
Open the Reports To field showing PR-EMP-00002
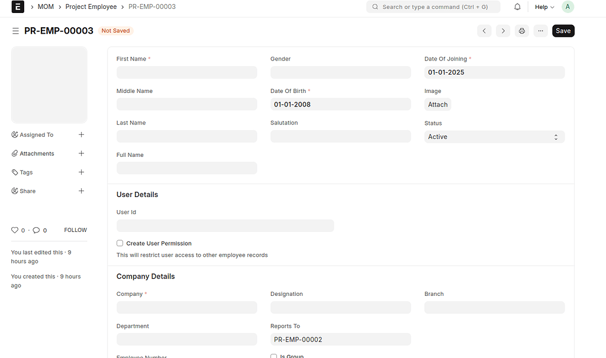pyautogui.click(x=340, y=339)
